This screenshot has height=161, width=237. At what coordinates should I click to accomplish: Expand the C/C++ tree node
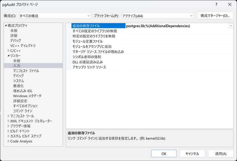pos(9,51)
